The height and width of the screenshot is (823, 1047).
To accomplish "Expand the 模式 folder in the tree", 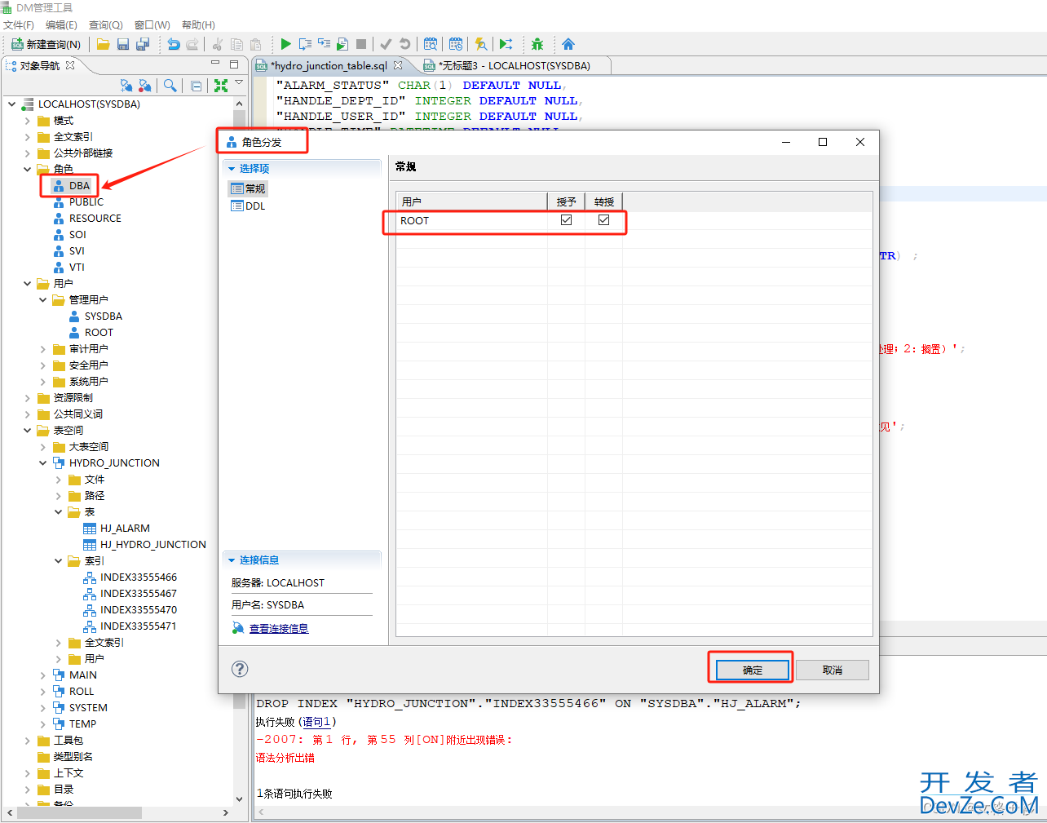I will tap(27, 121).
